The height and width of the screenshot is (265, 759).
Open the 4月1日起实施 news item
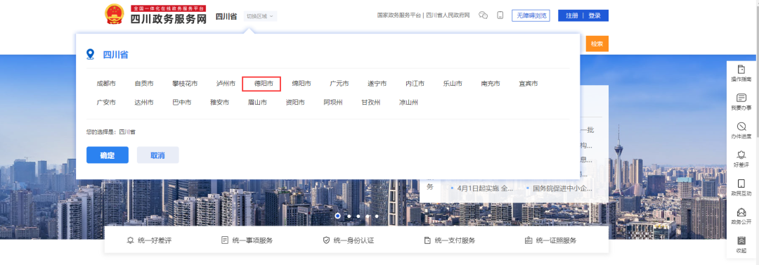click(x=485, y=188)
